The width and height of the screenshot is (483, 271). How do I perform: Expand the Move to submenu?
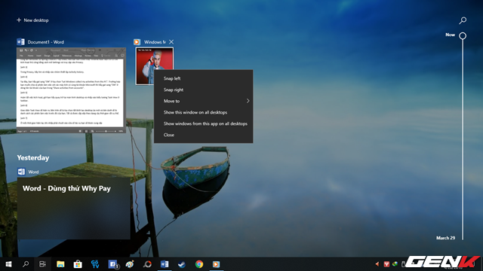[204, 101]
